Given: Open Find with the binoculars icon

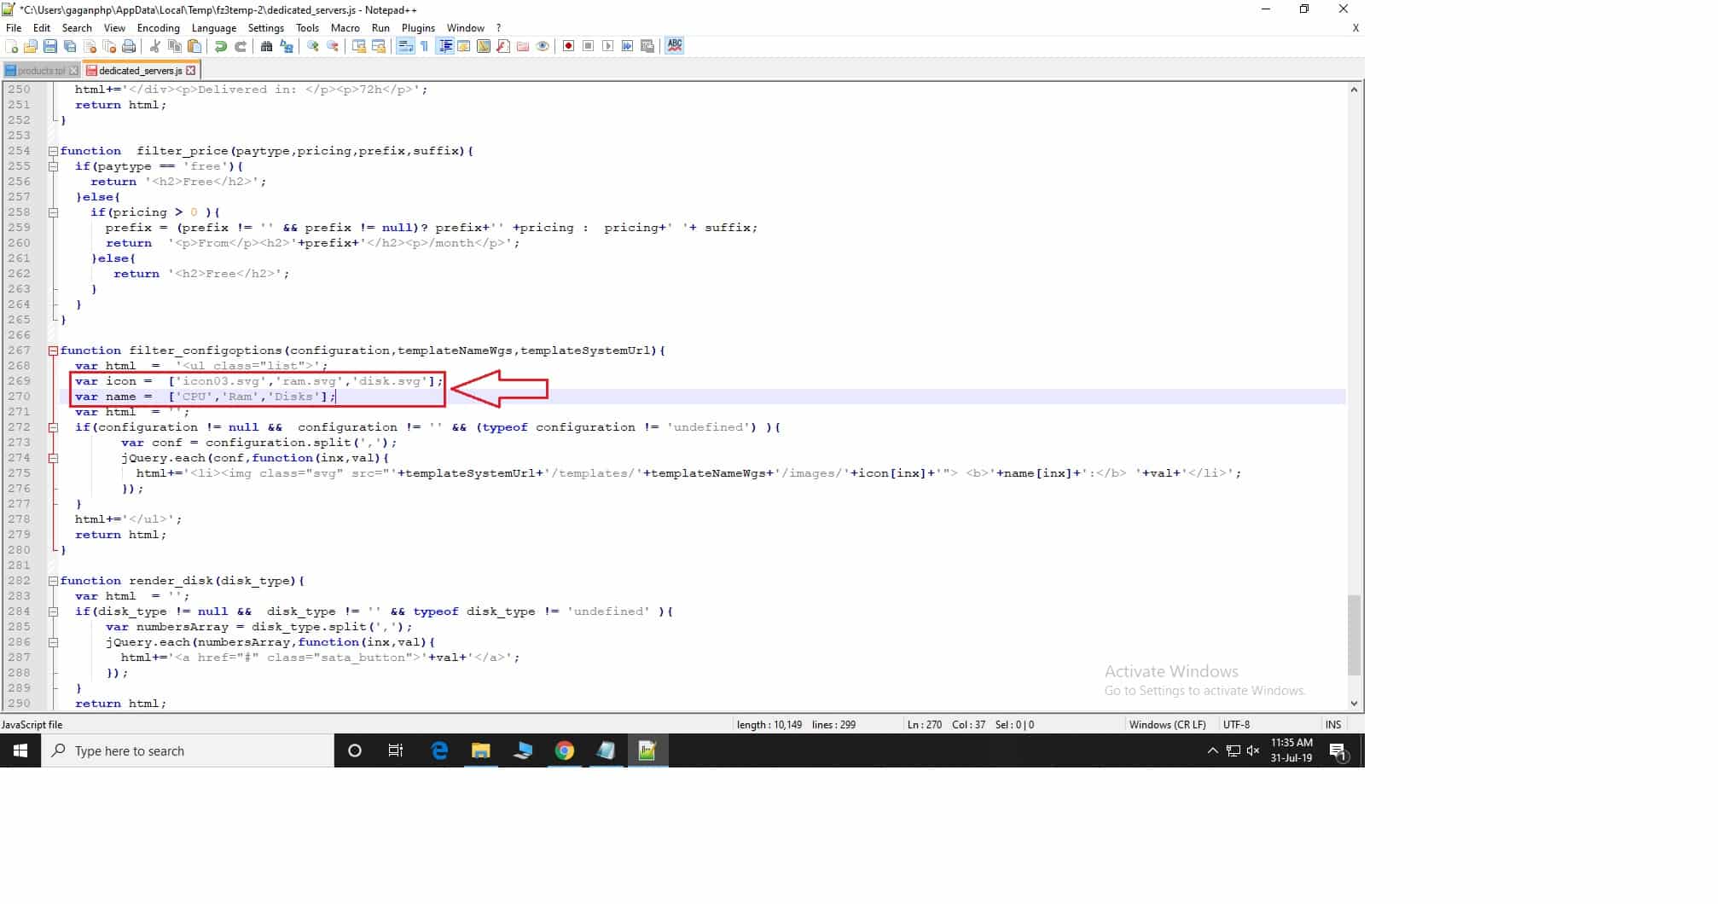Looking at the screenshot, I should coord(266,46).
